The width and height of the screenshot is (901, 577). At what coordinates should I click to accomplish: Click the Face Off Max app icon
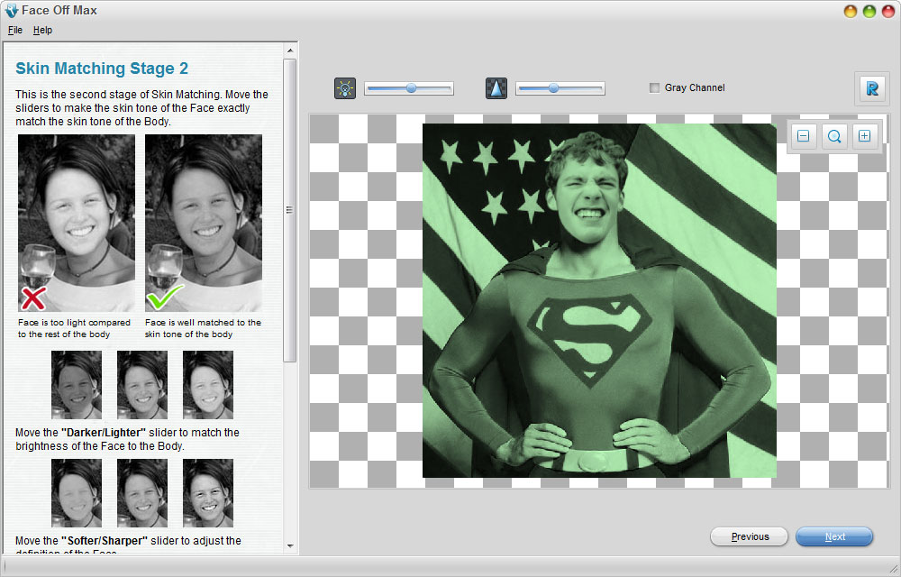point(12,10)
